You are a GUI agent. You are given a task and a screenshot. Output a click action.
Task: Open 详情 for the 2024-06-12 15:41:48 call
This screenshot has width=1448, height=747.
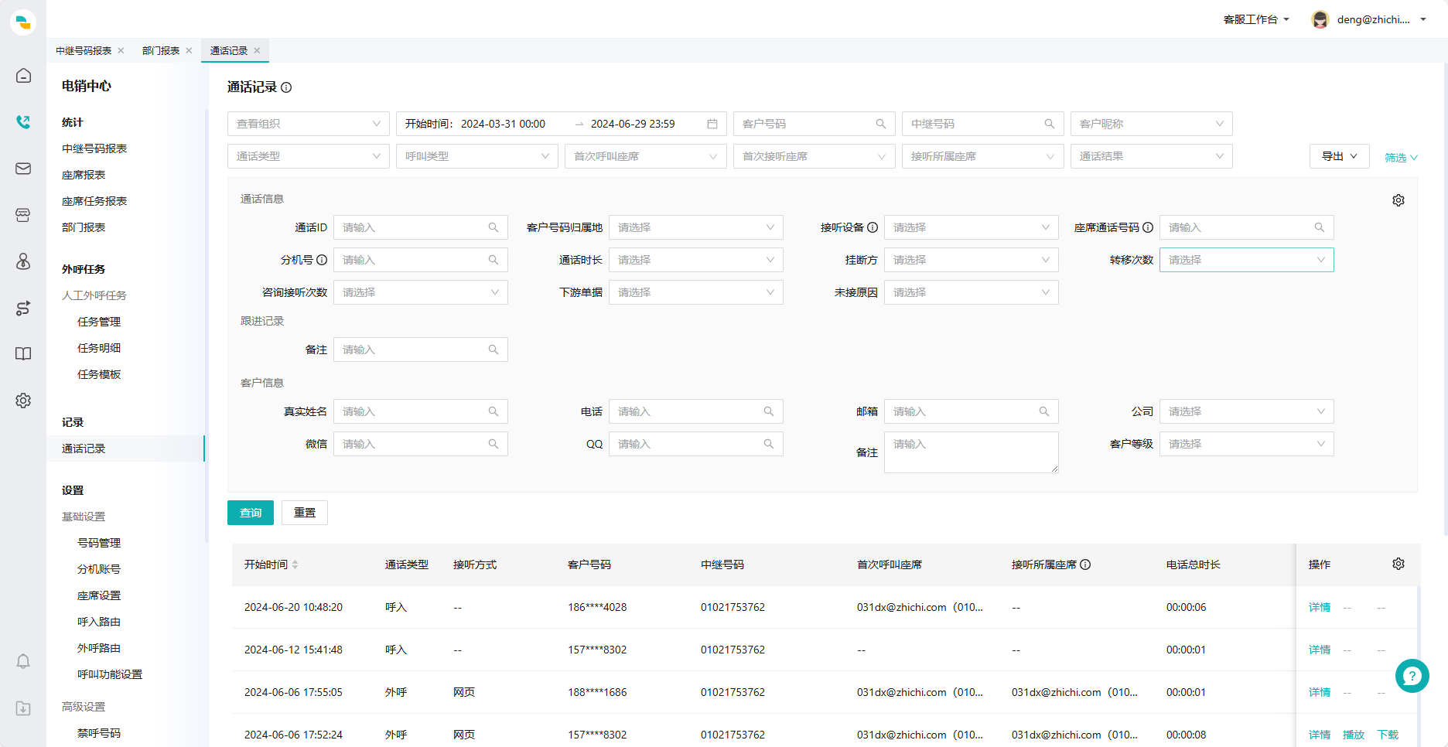coord(1320,650)
